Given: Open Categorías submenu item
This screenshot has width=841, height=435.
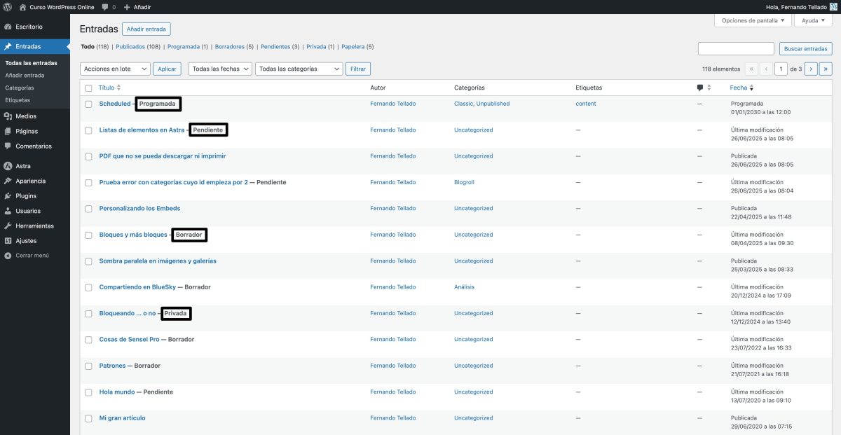Looking at the screenshot, I should [20, 88].
